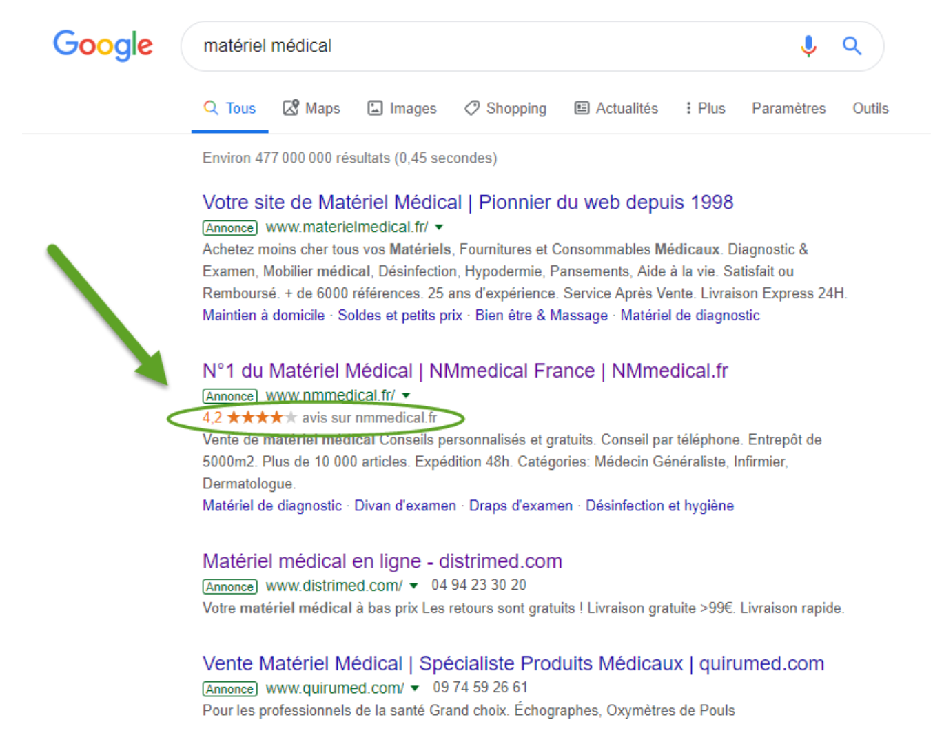Expand the arrow next to www.quirumed.com
Image resolution: width=933 pixels, height=744 pixels.
[414, 688]
